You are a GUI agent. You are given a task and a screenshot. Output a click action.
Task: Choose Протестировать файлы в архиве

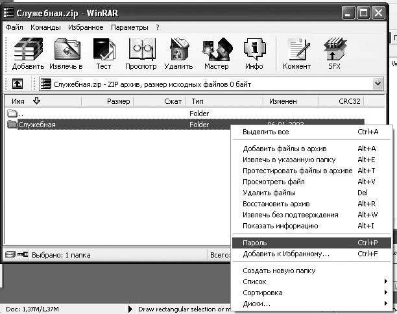(x=311, y=171)
